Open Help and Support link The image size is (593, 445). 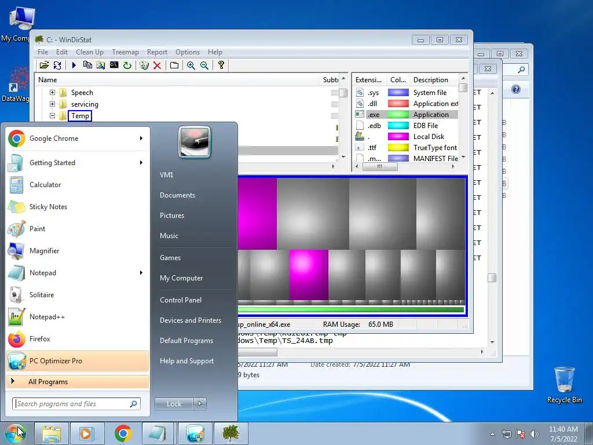click(x=186, y=361)
